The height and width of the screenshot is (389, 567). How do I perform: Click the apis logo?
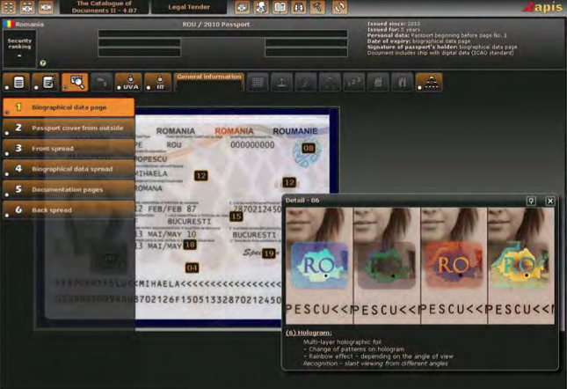click(x=542, y=7)
